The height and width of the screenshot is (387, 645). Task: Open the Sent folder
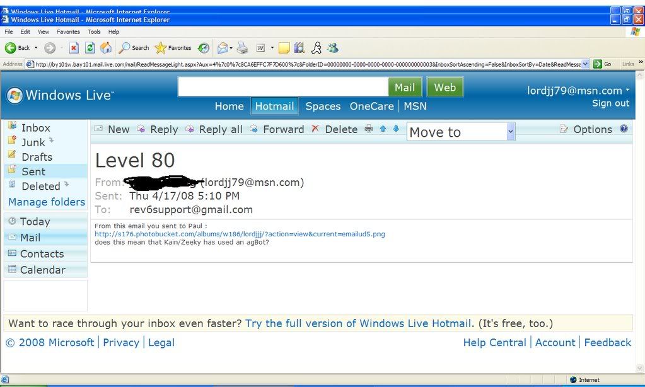(33, 171)
